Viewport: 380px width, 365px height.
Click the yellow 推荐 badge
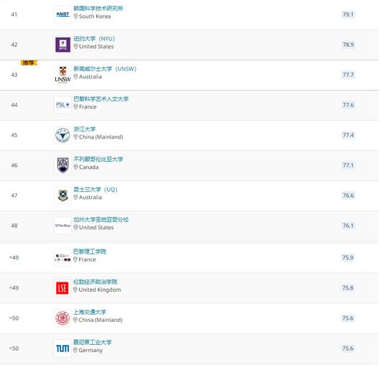(29, 63)
